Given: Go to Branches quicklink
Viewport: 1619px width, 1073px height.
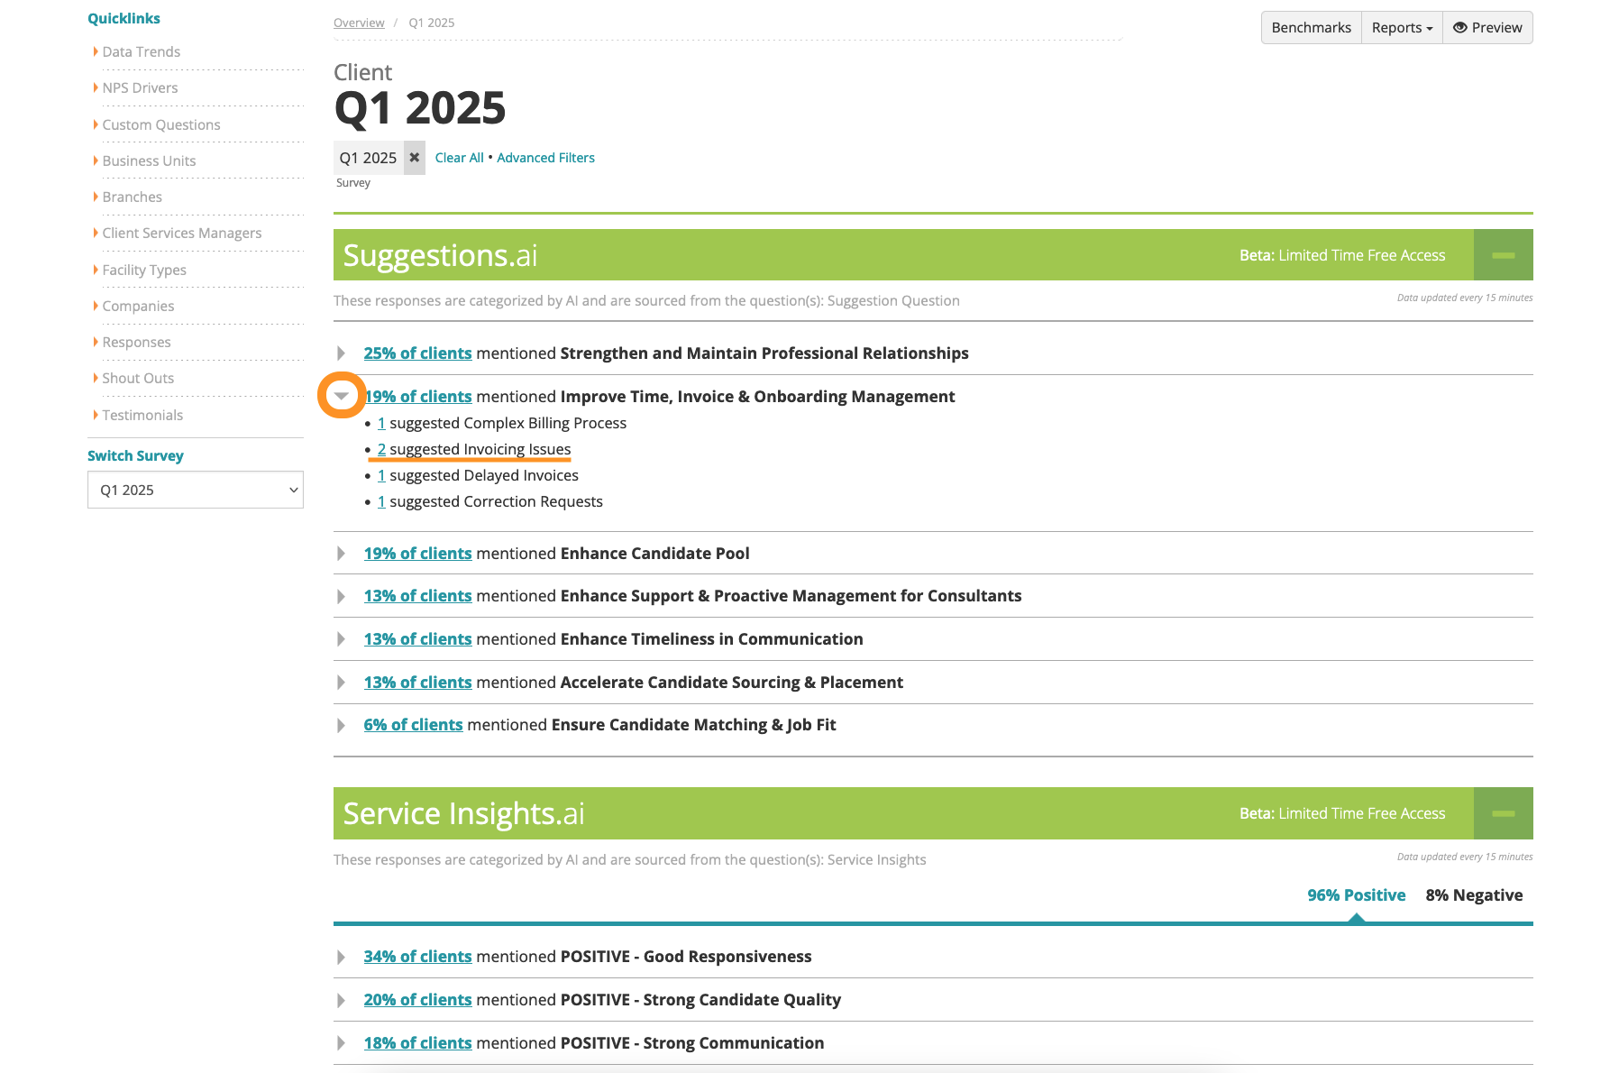Looking at the screenshot, I should [x=132, y=197].
